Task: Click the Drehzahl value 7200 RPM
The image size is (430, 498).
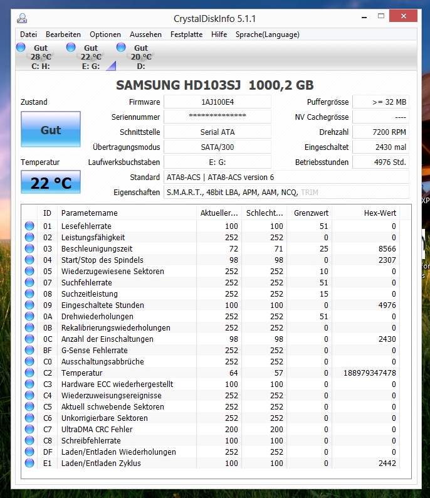Action: tap(381, 132)
